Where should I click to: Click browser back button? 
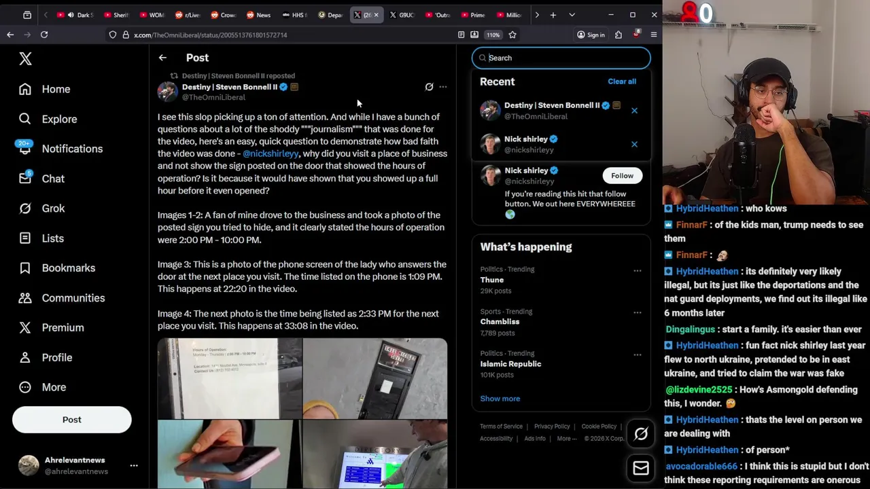tap(10, 35)
